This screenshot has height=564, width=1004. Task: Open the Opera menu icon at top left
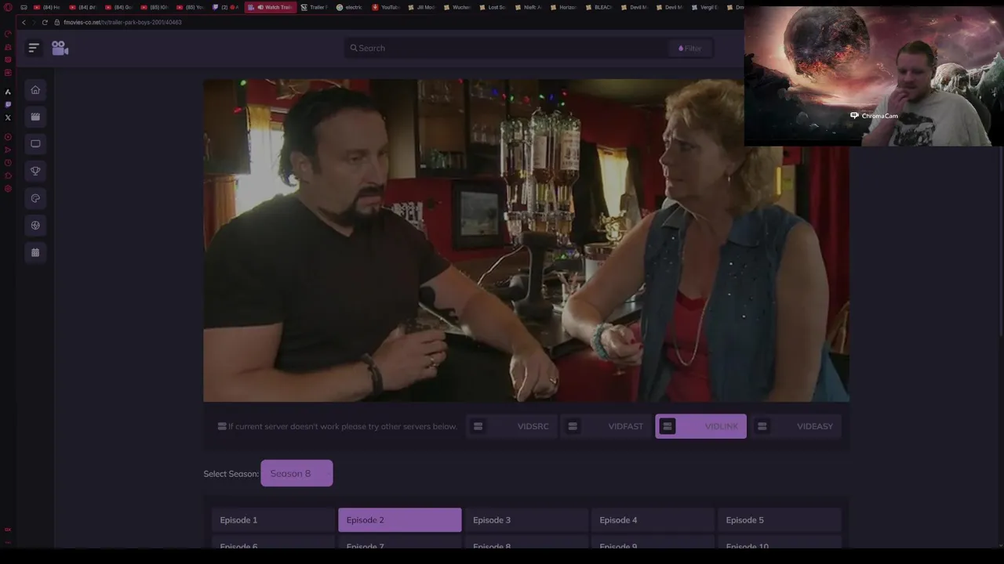(8, 7)
